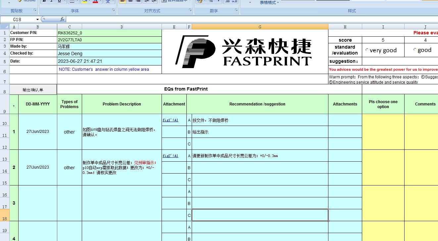
Task: Select column H header
Action: pos(345,27)
